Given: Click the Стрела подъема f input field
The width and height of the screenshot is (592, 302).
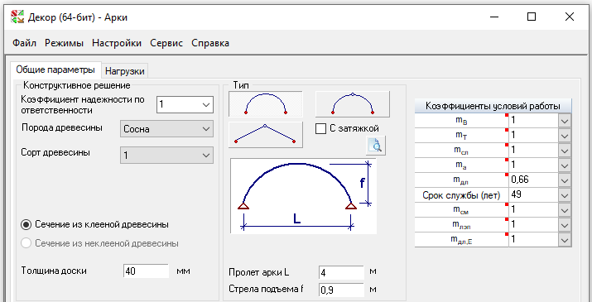Looking at the screenshot, I should pyautogui.click(x=341, y=290).
